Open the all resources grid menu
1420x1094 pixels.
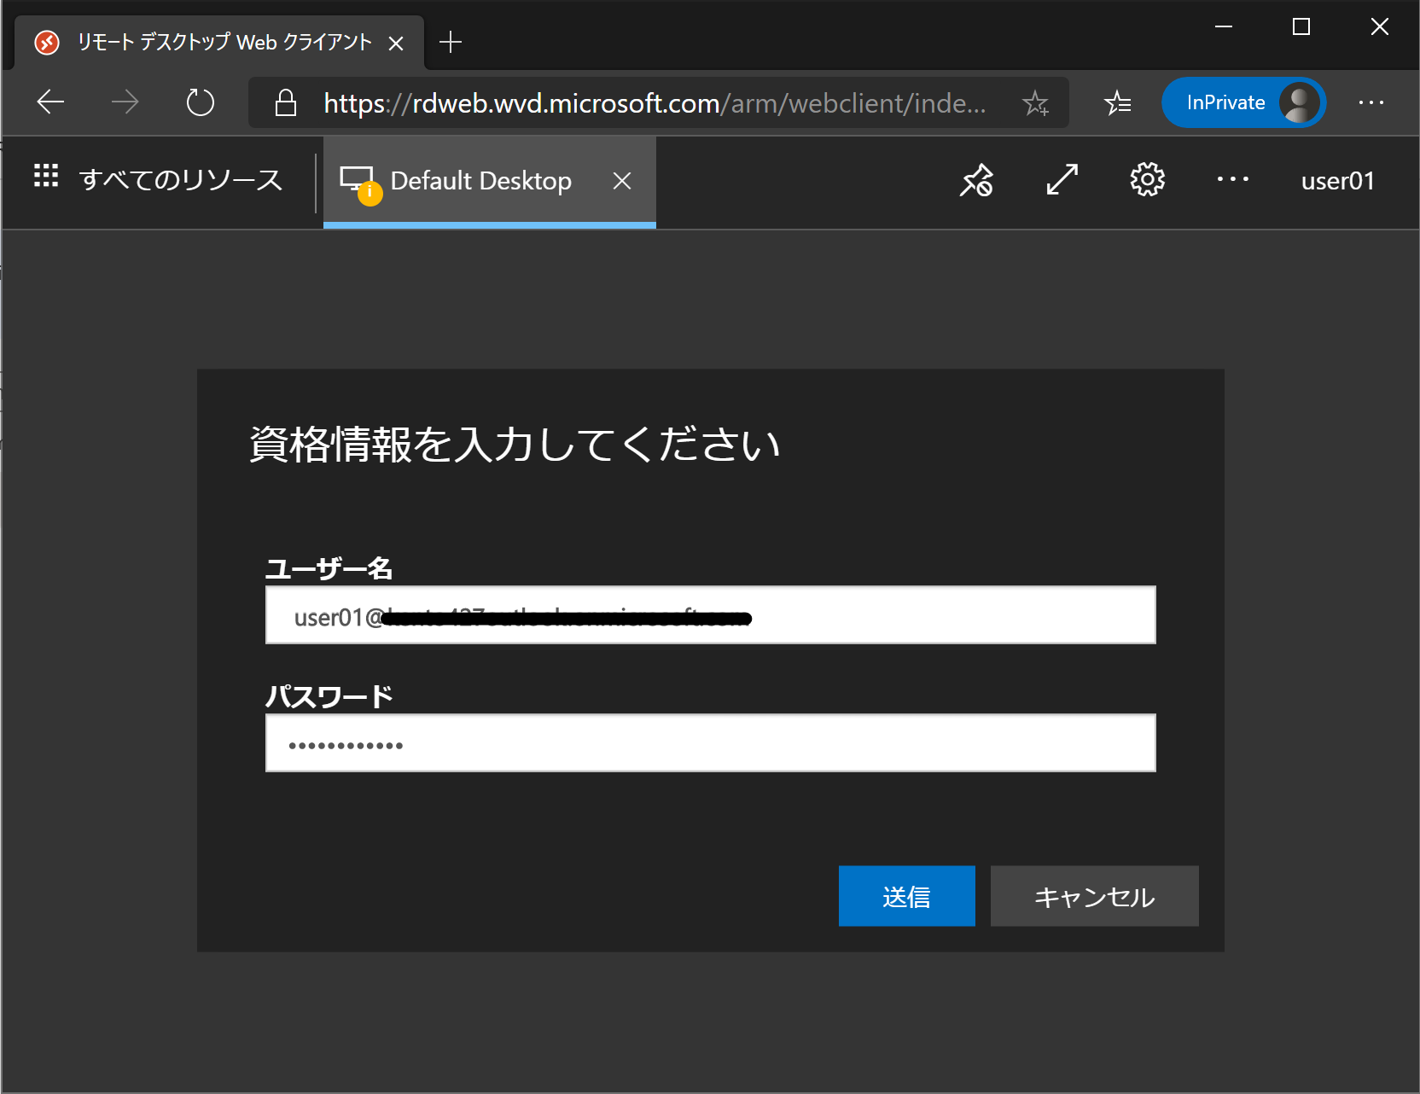click(x=45, y=177)
